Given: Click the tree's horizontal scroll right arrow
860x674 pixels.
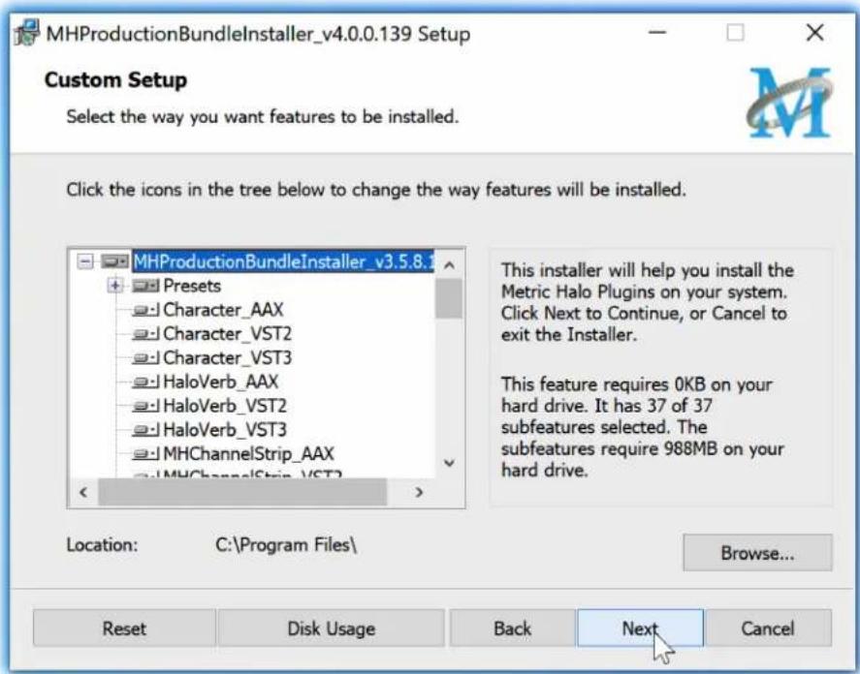Looking at the screenshot, I should (x=419, y=492).
